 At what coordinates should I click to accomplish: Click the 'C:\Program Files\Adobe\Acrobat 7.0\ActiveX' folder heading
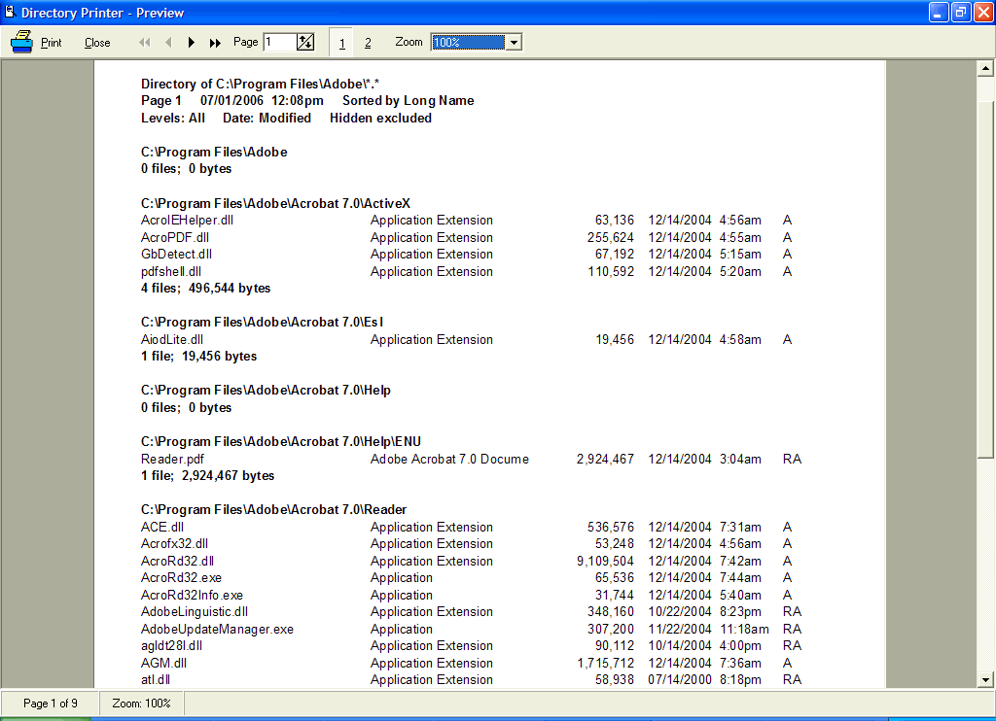point(275,204)
